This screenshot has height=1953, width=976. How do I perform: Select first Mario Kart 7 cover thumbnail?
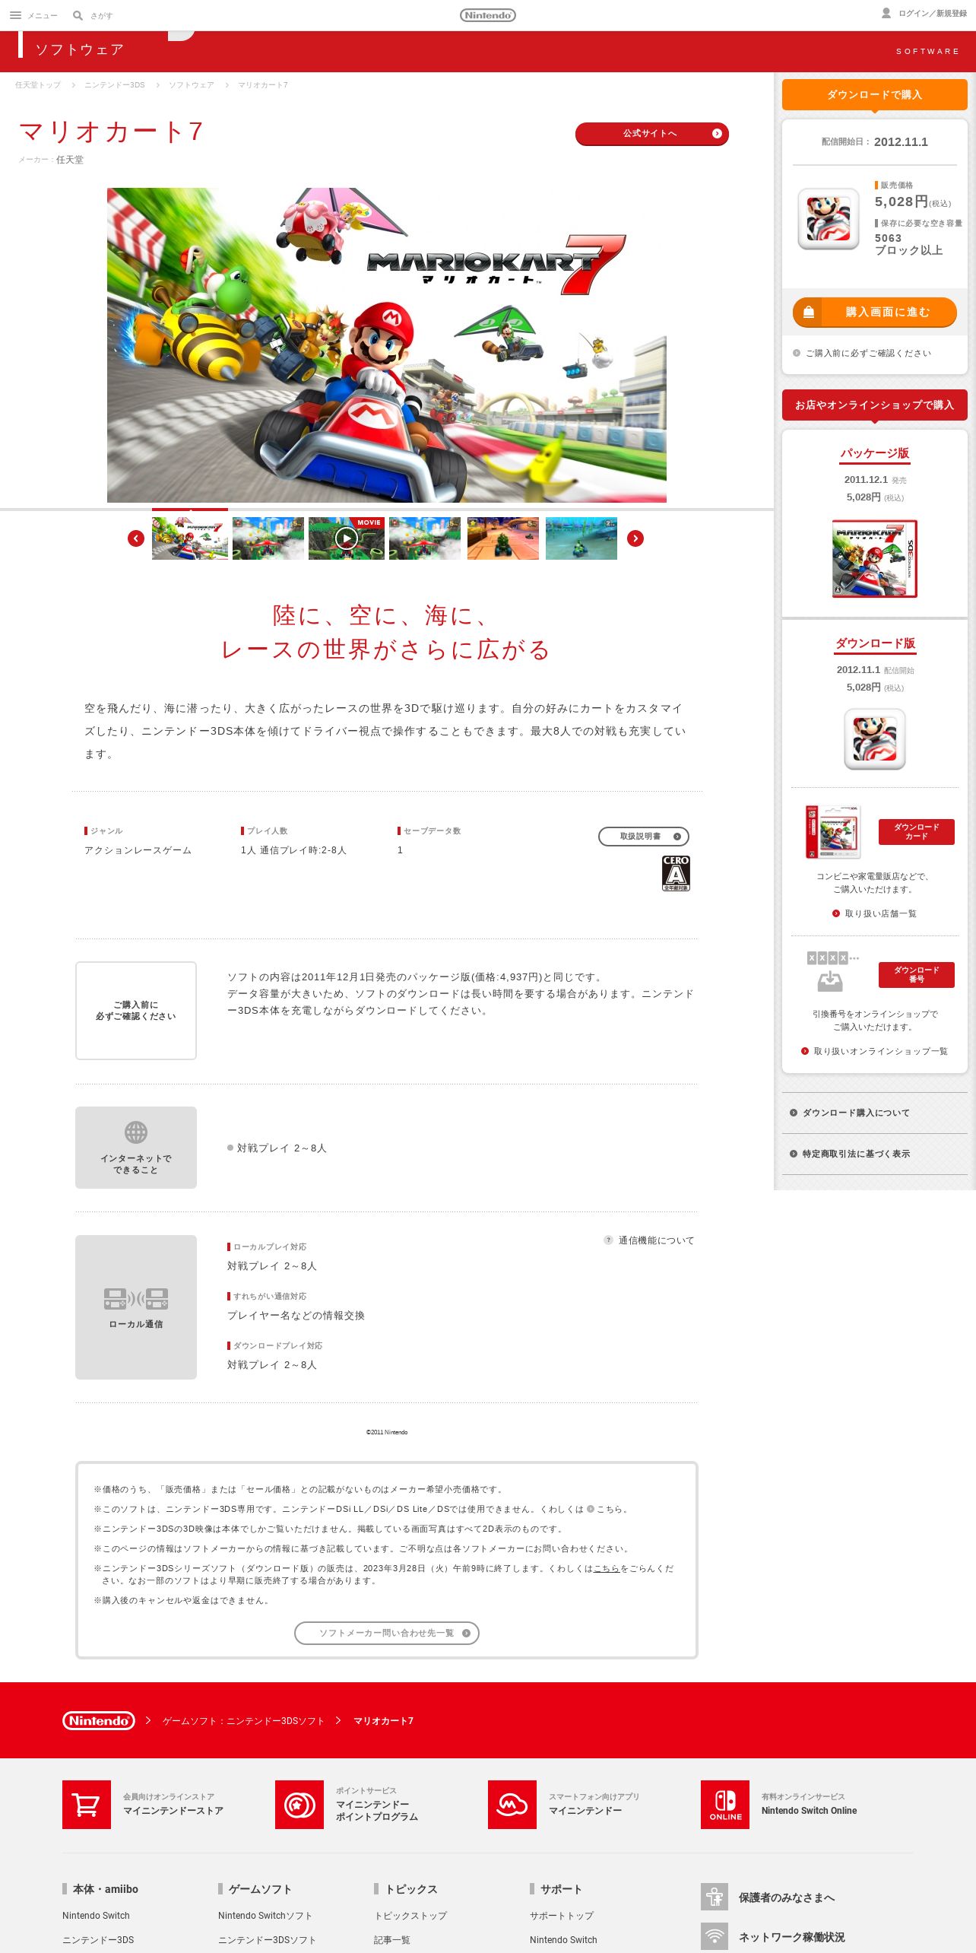[190, 538]
